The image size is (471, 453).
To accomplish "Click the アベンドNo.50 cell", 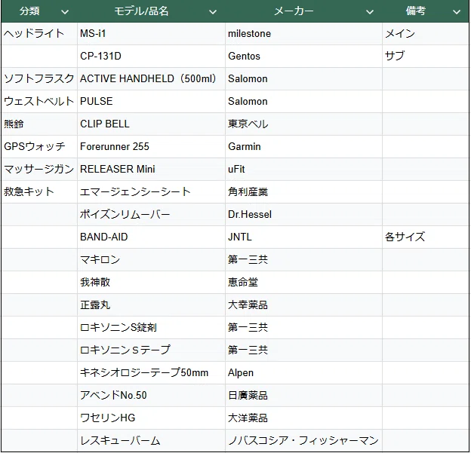I will point(151,395).
